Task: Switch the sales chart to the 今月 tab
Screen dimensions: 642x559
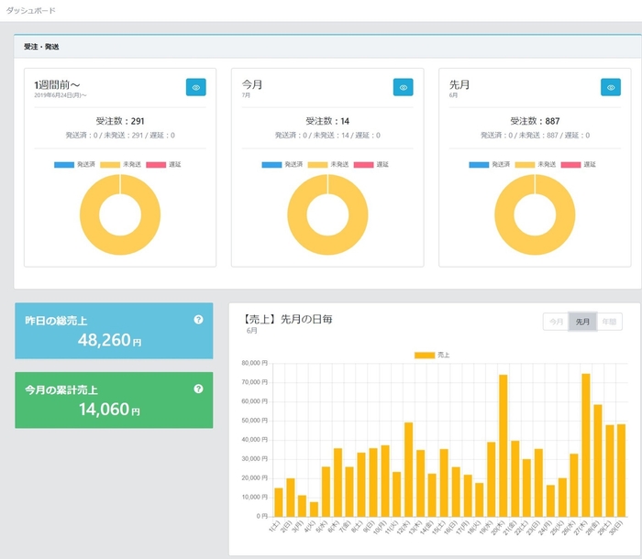Action: (556, 322)
